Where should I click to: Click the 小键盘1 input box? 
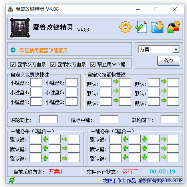click(x=36, y=102)
